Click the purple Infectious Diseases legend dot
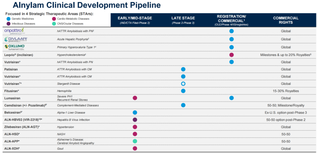This screenshot has width=317, height=153. [x=8, y=24]
